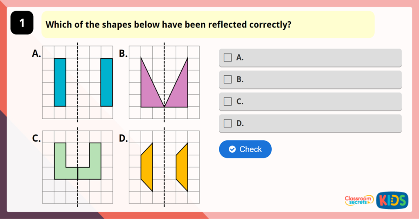Tick the checkbox for answer B
The height and width of the screenshot is (219, 419).
(228, 80)
